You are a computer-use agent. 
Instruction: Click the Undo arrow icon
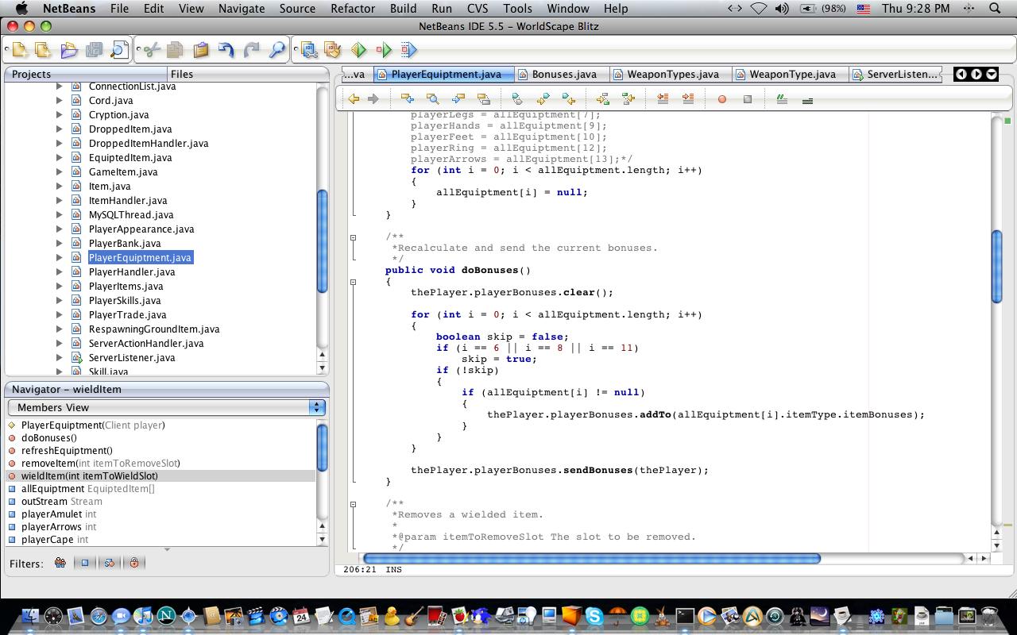click(x=226, y=51)
